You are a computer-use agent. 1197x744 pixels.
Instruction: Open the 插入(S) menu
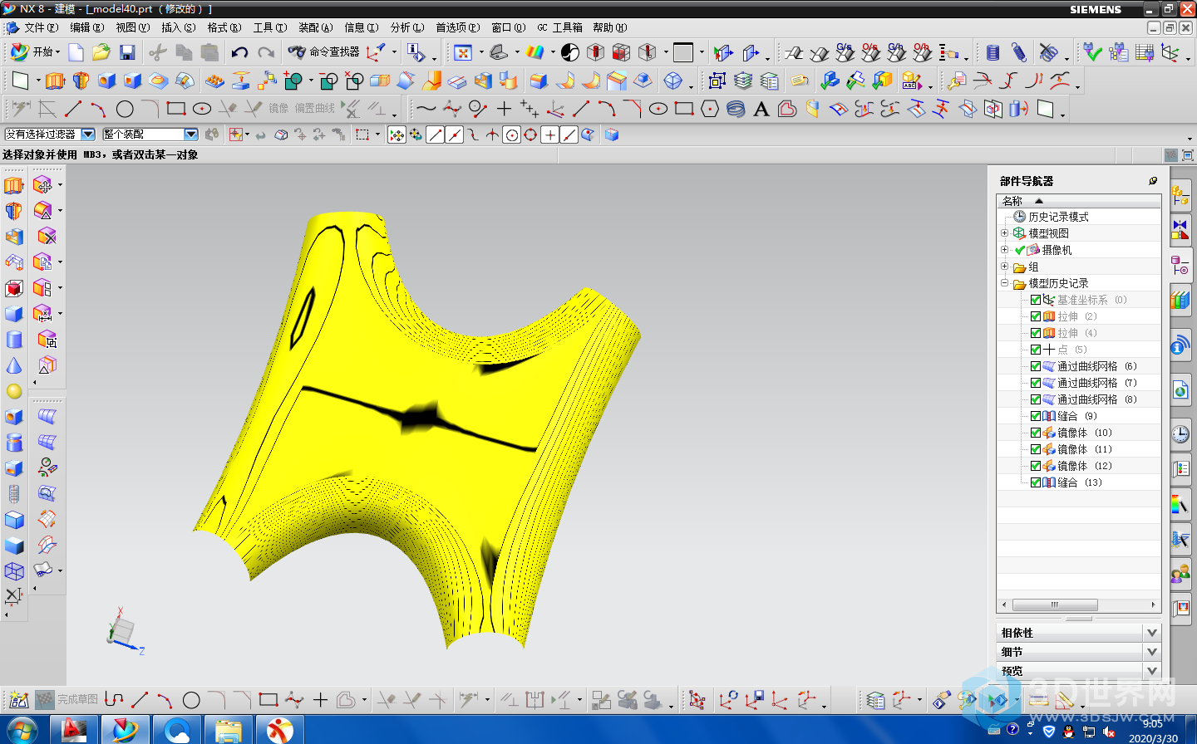178,27
